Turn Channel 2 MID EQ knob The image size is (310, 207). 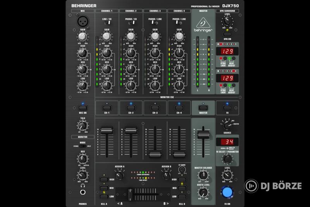131,69
